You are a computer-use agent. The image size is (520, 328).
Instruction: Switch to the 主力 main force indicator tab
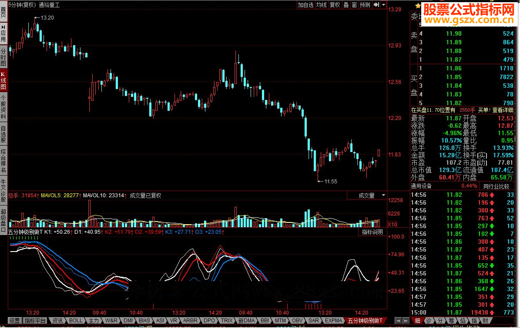pyautogui.click(x=94, y=320)
